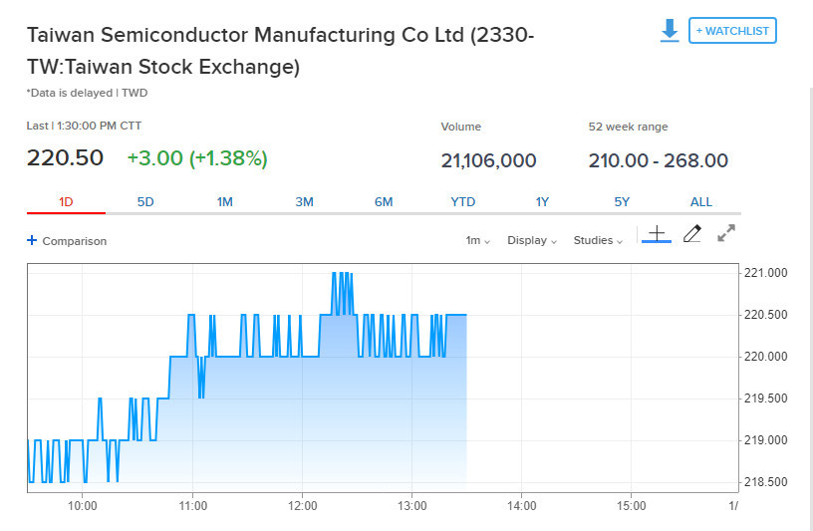Click the 221.000 price axis label

click(x=765, y=273)
